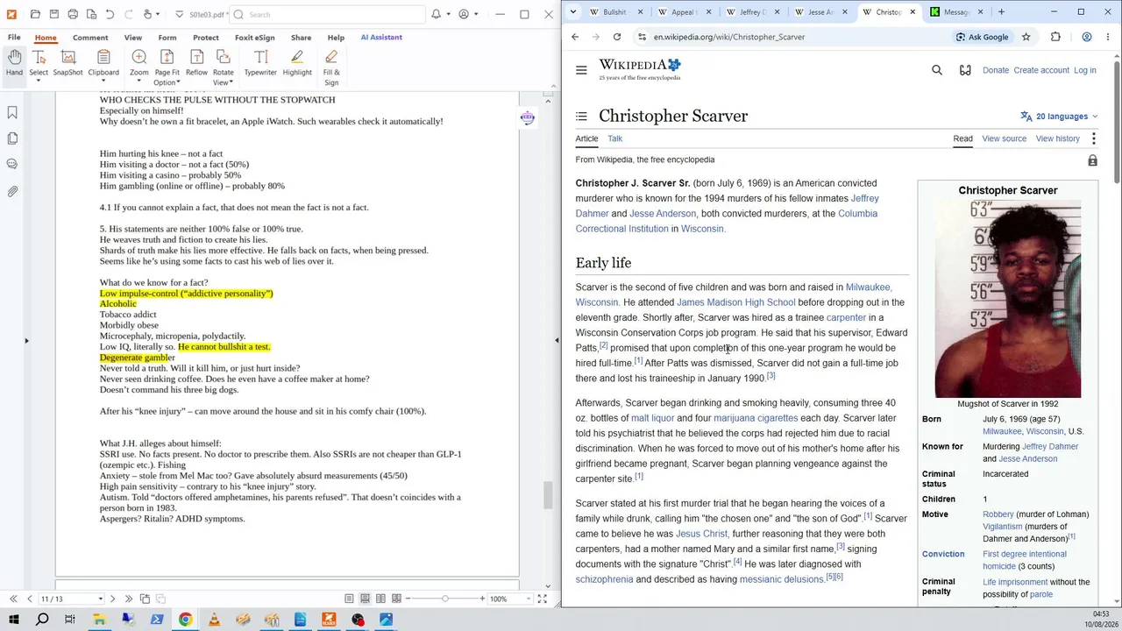The image size is (1122, 631).
Task: Toggle Wikipedia table of contents icon
Action: point(581,116)
